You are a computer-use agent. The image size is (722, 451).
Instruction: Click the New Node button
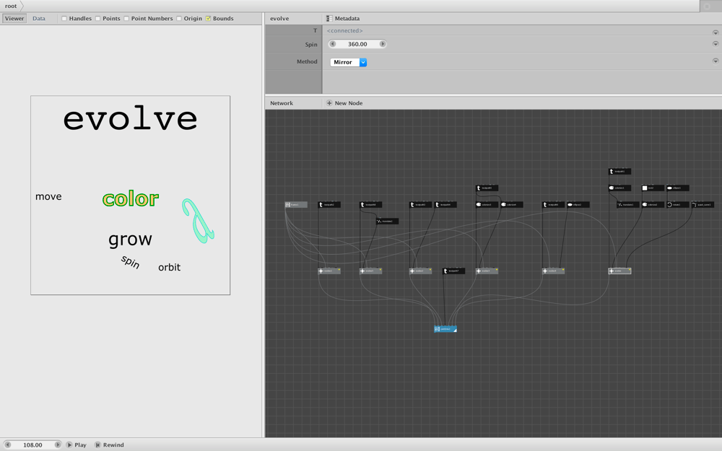(344, 103)
